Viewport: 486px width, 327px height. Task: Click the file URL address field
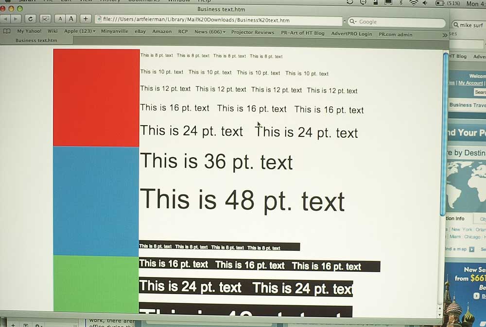pos(219,20)
